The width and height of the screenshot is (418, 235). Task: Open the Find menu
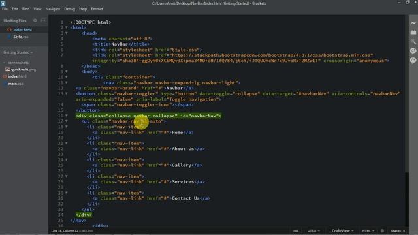point(26,9)
